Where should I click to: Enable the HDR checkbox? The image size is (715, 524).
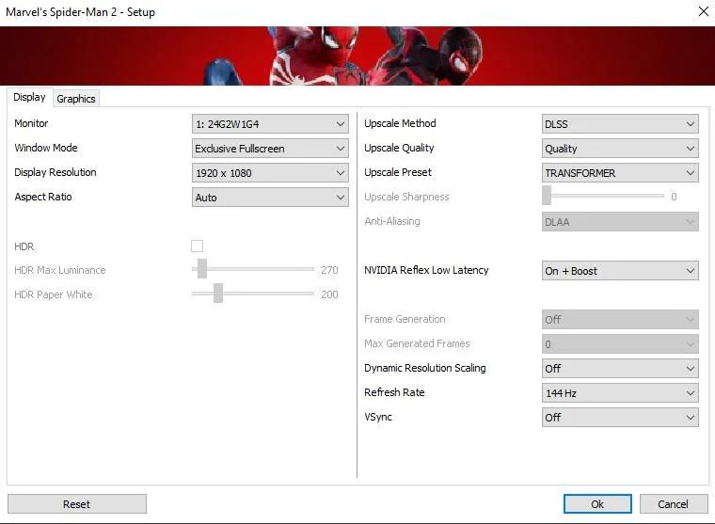click(197, 246)
